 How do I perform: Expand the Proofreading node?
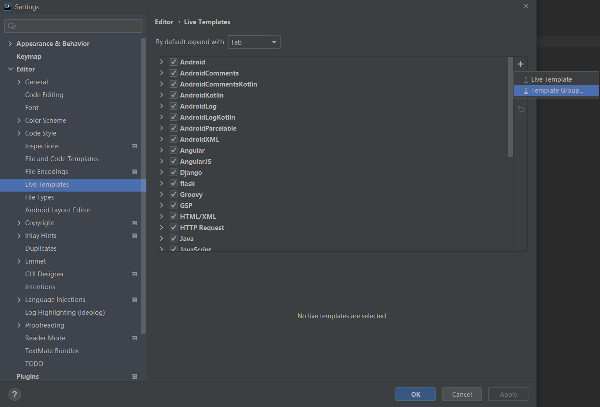coord(19,325)
